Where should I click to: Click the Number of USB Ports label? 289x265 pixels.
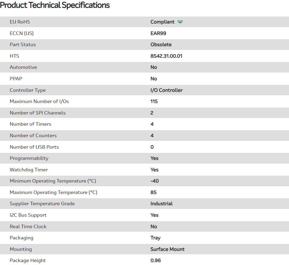(34, 147)
